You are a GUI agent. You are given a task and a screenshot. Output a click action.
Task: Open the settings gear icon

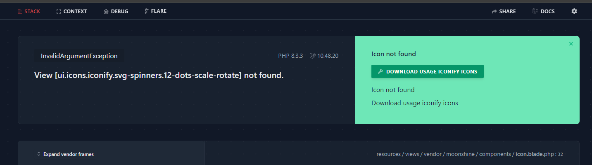pos(574,11)
